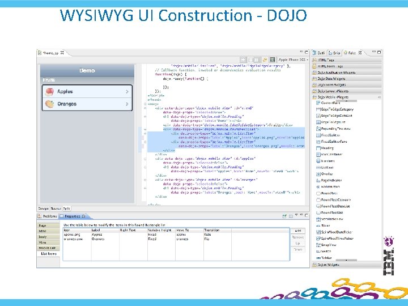Select the SpinWheelTimePicker widget
The width and height of the screenshot is (408, 306).
pos(335,239)
